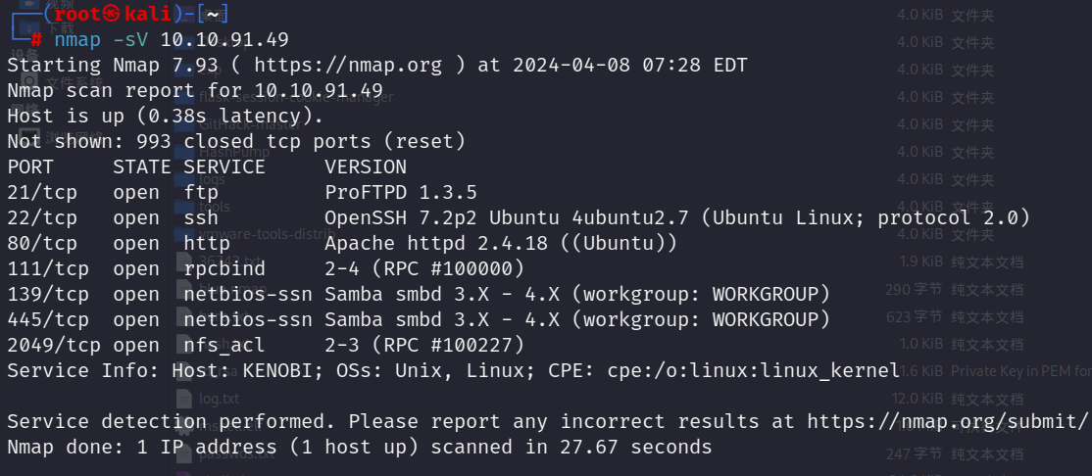Click the red hash prompt symbol
Screen dimensions: 1092x476
click(x=36, y=39)
